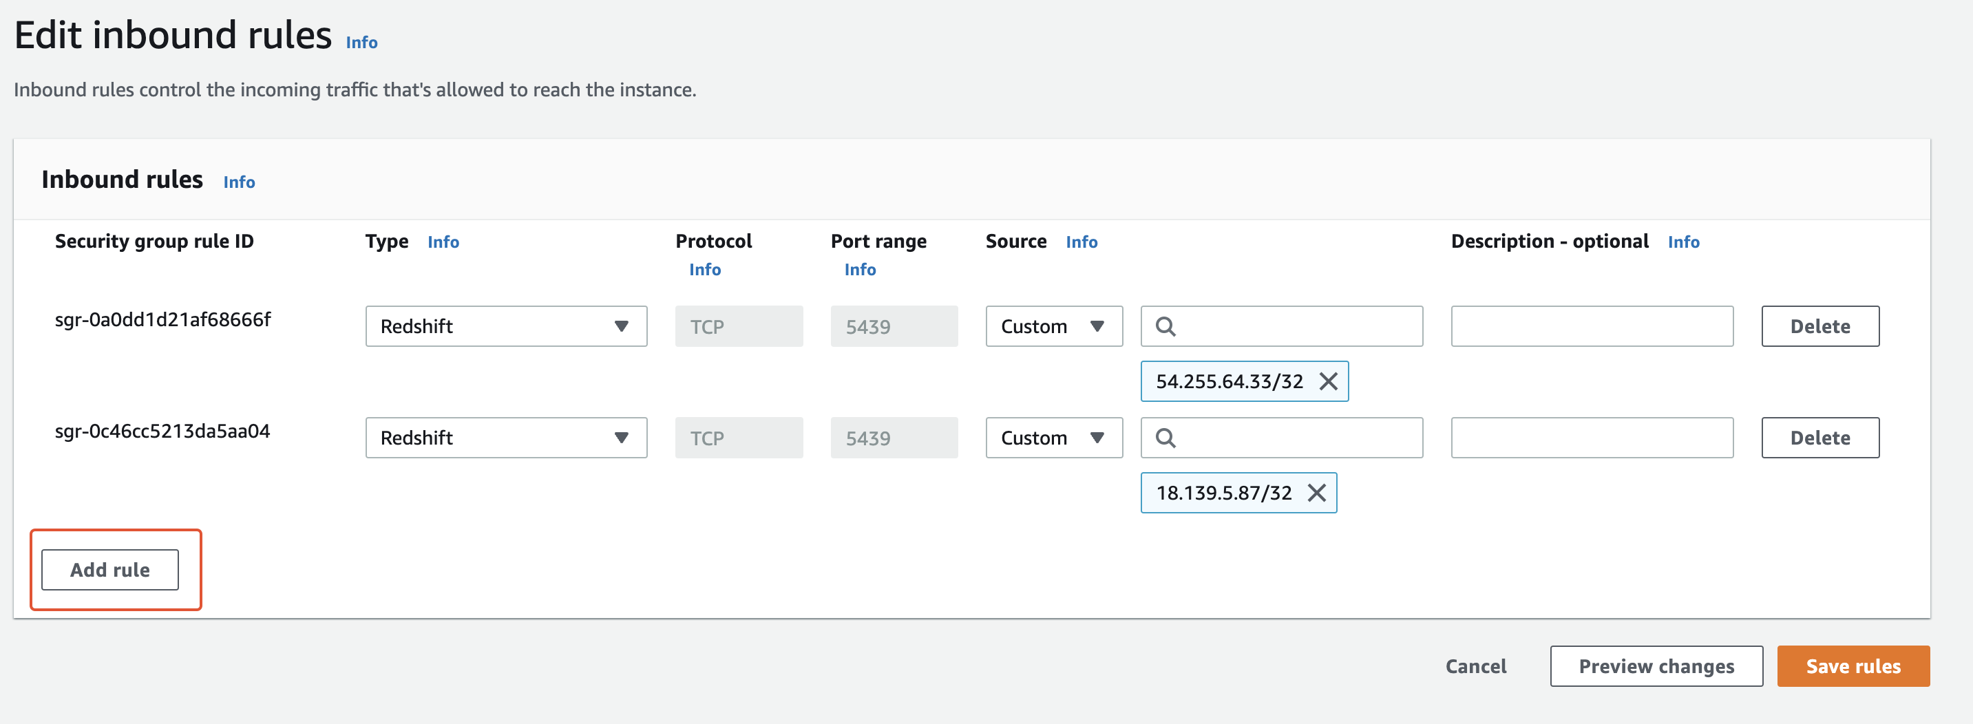
Task: Expand the second rule's Custom source dropdown
Action: pyautogui.click(x=1053, y=438)
